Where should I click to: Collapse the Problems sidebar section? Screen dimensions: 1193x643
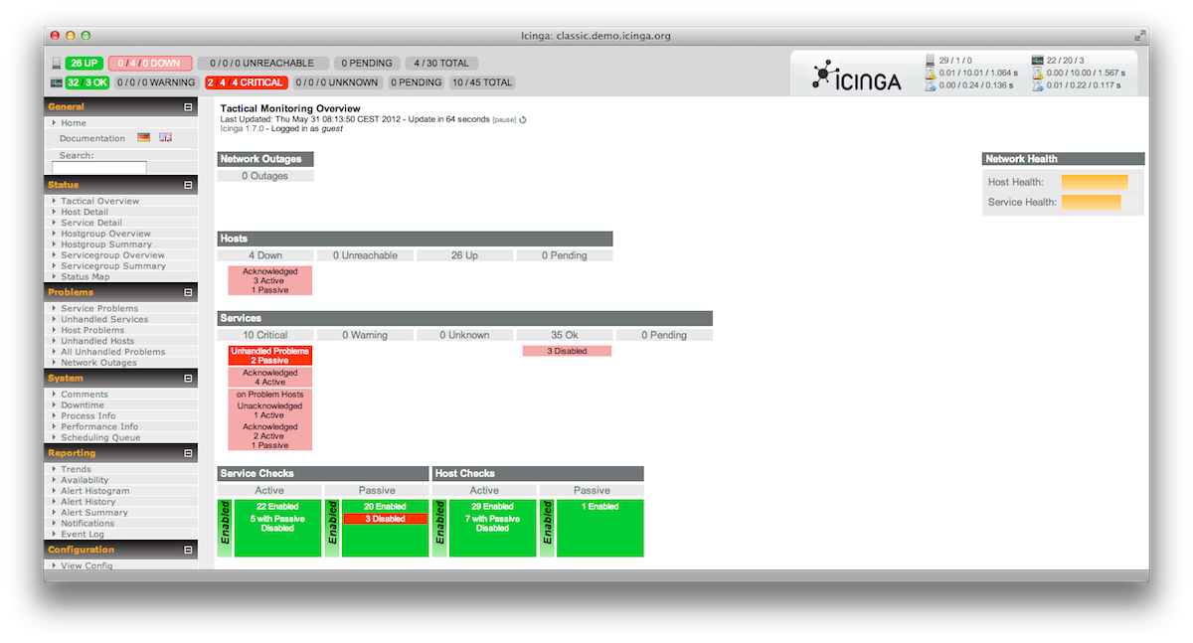click(x=188, y=293)
